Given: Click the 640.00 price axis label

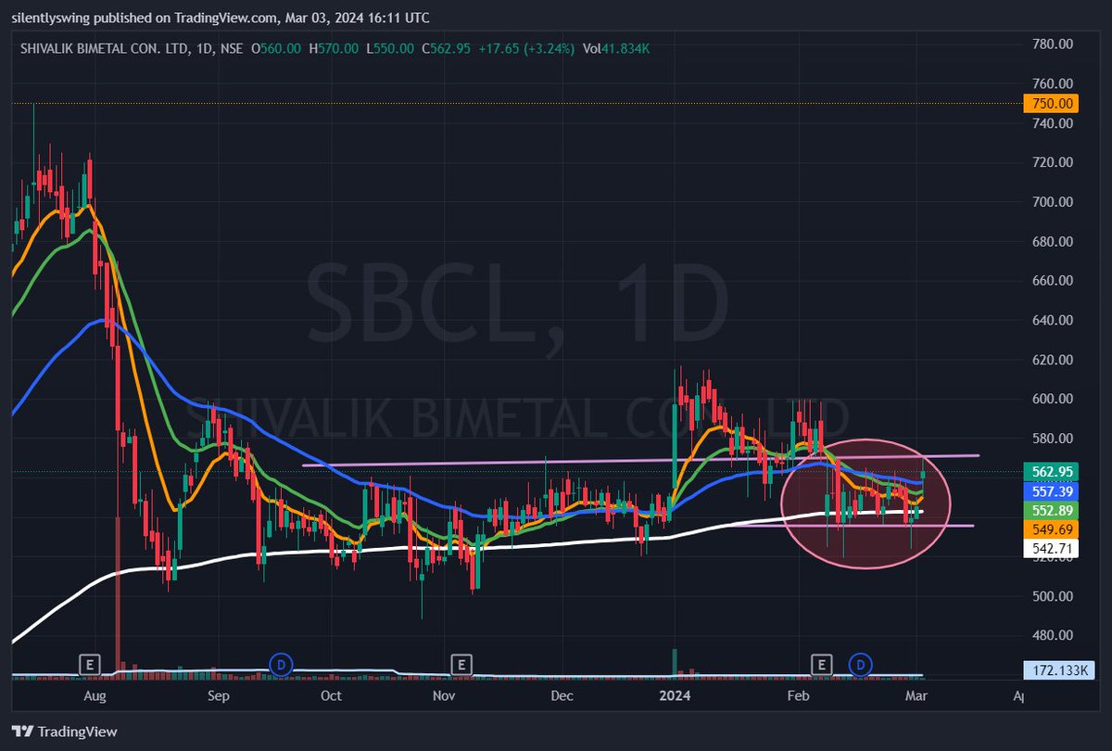Looking at the screenshot, I should (1052, 321).
